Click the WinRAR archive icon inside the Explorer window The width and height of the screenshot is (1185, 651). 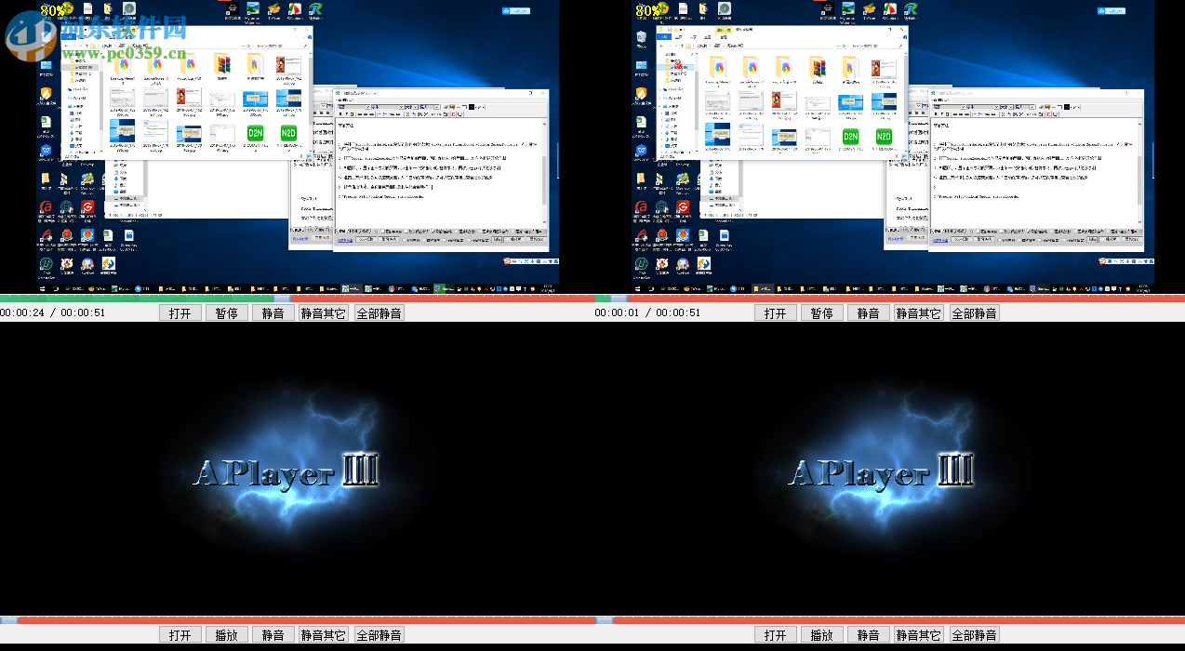[222, 67]
